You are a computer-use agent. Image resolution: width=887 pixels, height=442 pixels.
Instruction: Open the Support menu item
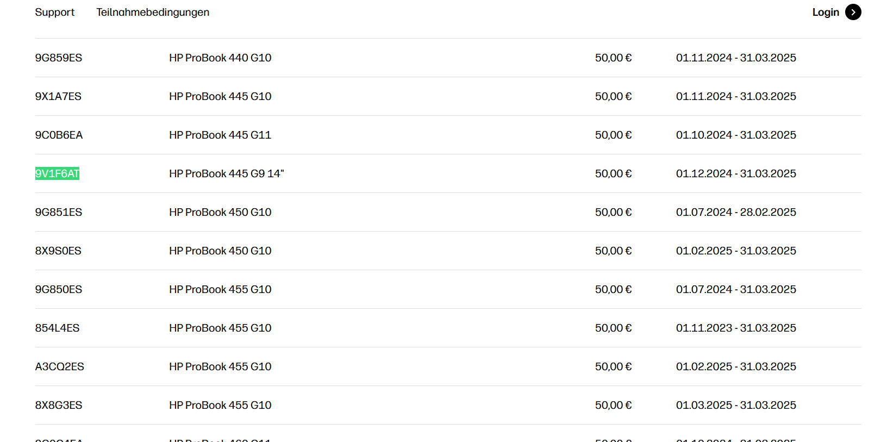tap(54, 12)
